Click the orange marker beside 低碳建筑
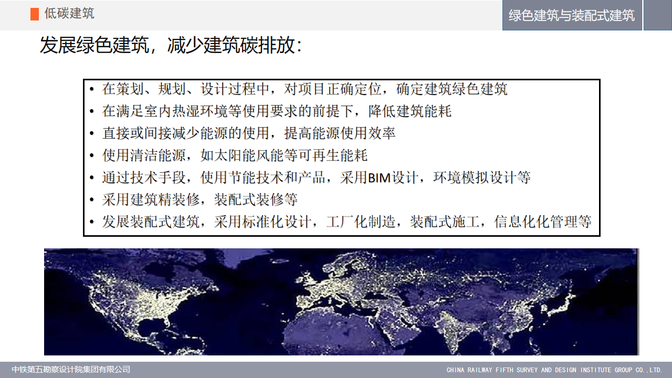Viewport: 672px width, 378px height. (x=35, y=14)
